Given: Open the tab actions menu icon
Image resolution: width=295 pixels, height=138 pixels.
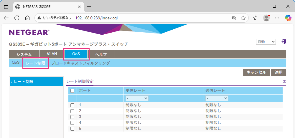Looking at the screenshot, I should (6, 6).
